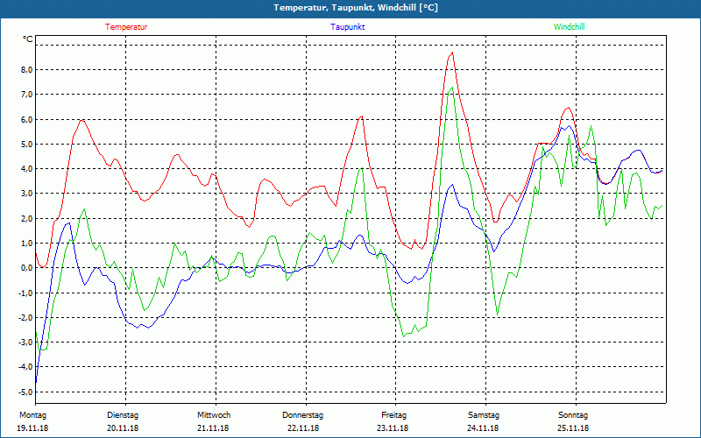
Task: Click the Mittwoch day label
Action: point(214,415)
